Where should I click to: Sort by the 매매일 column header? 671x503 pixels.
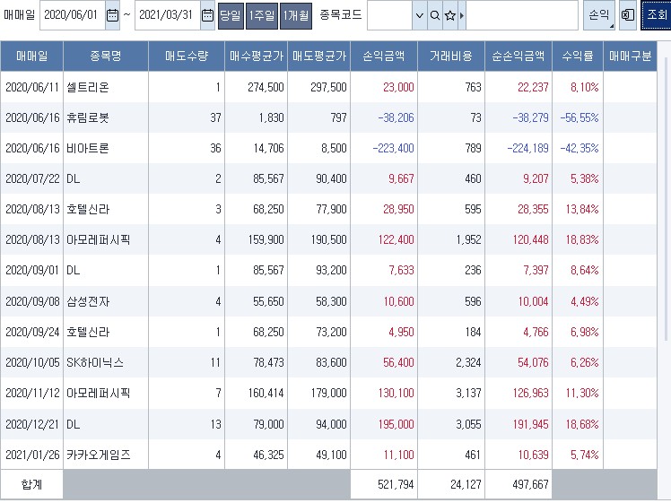tap(31, 56)
